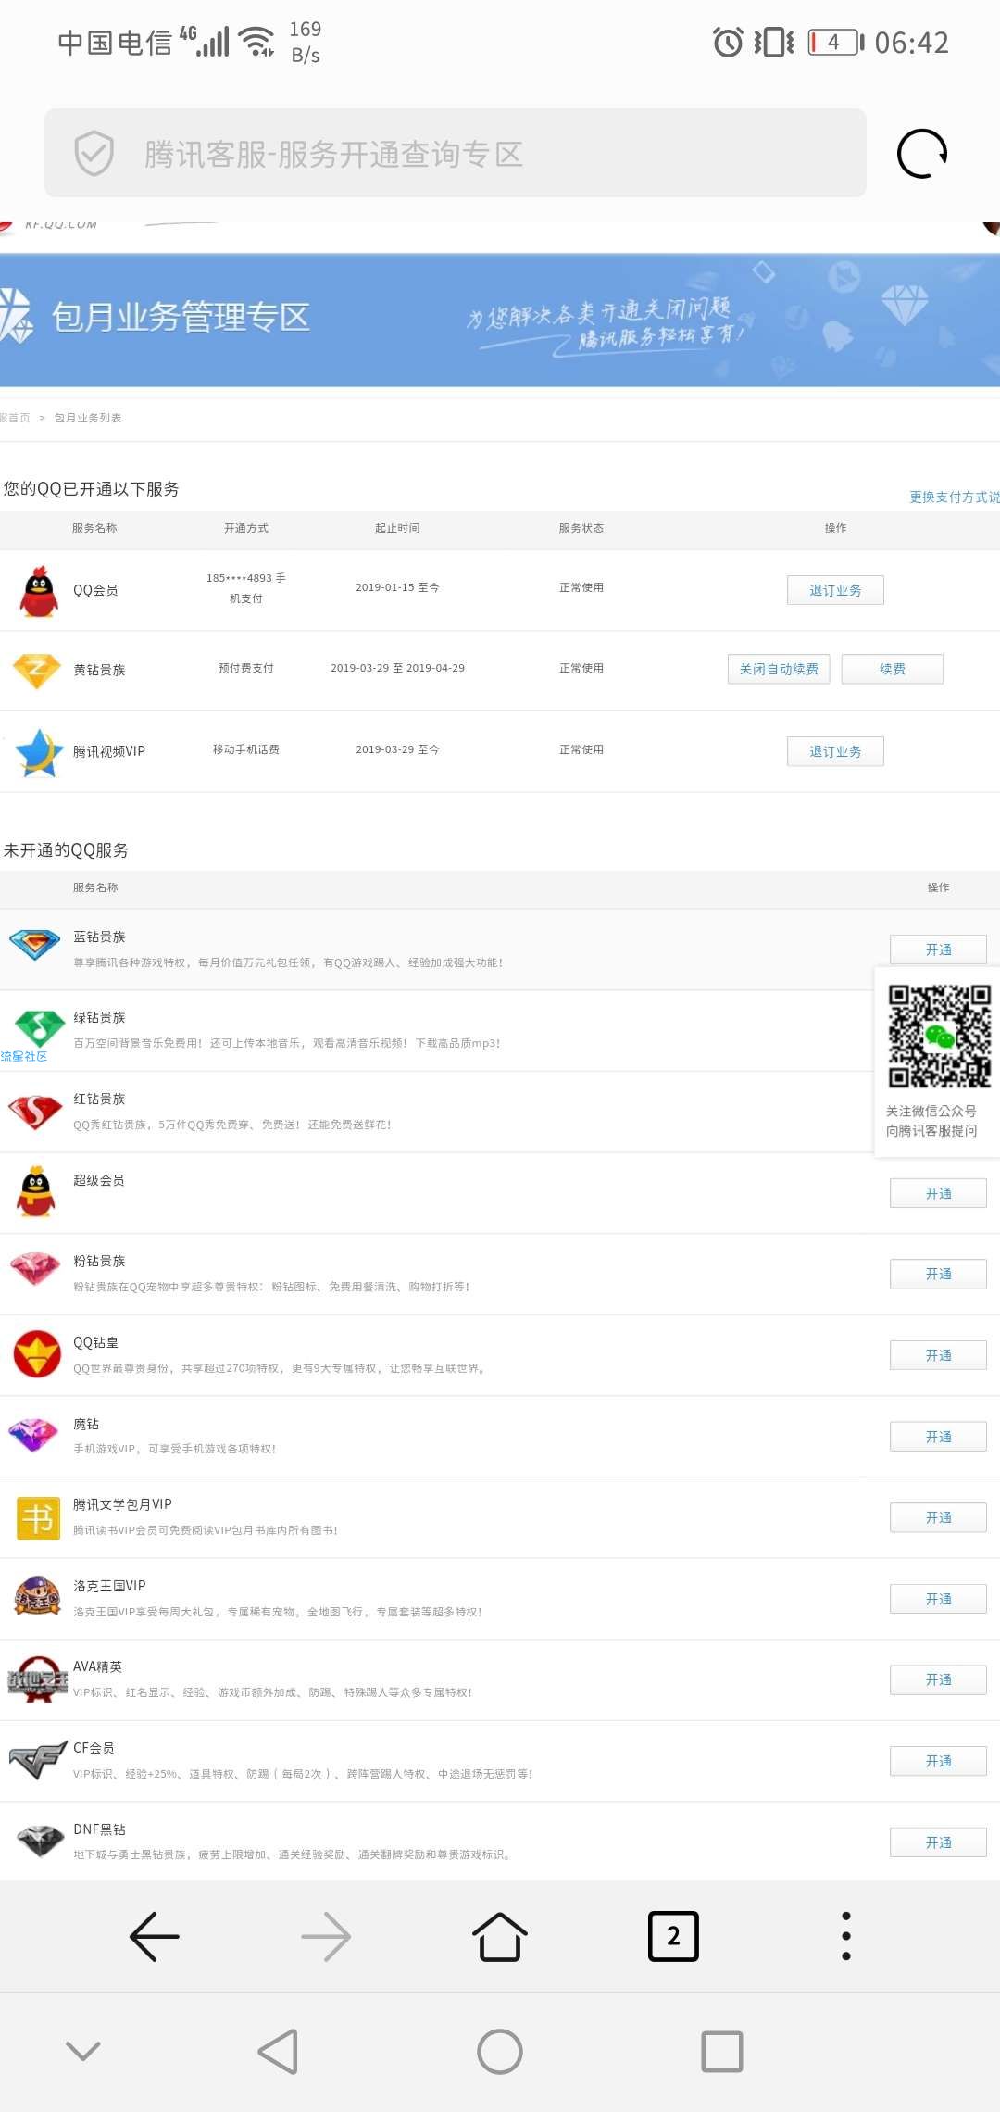Go back using browser back arrow
This screenshot has height=2112, width=1000.
pyautogui.click(x=154, y=1936)
